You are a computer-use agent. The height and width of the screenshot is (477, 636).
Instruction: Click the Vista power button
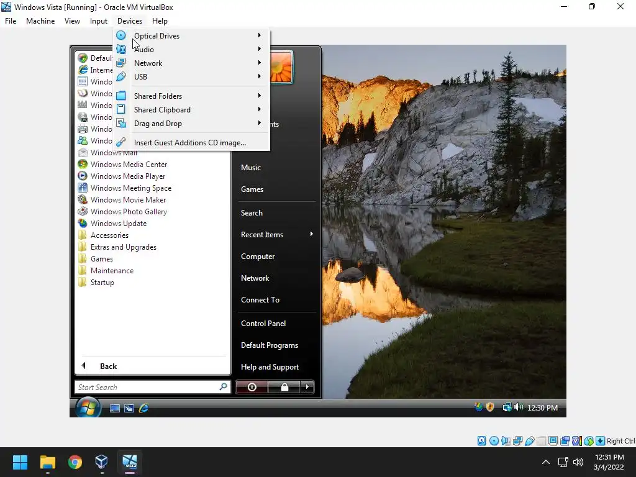pos(252,387)
